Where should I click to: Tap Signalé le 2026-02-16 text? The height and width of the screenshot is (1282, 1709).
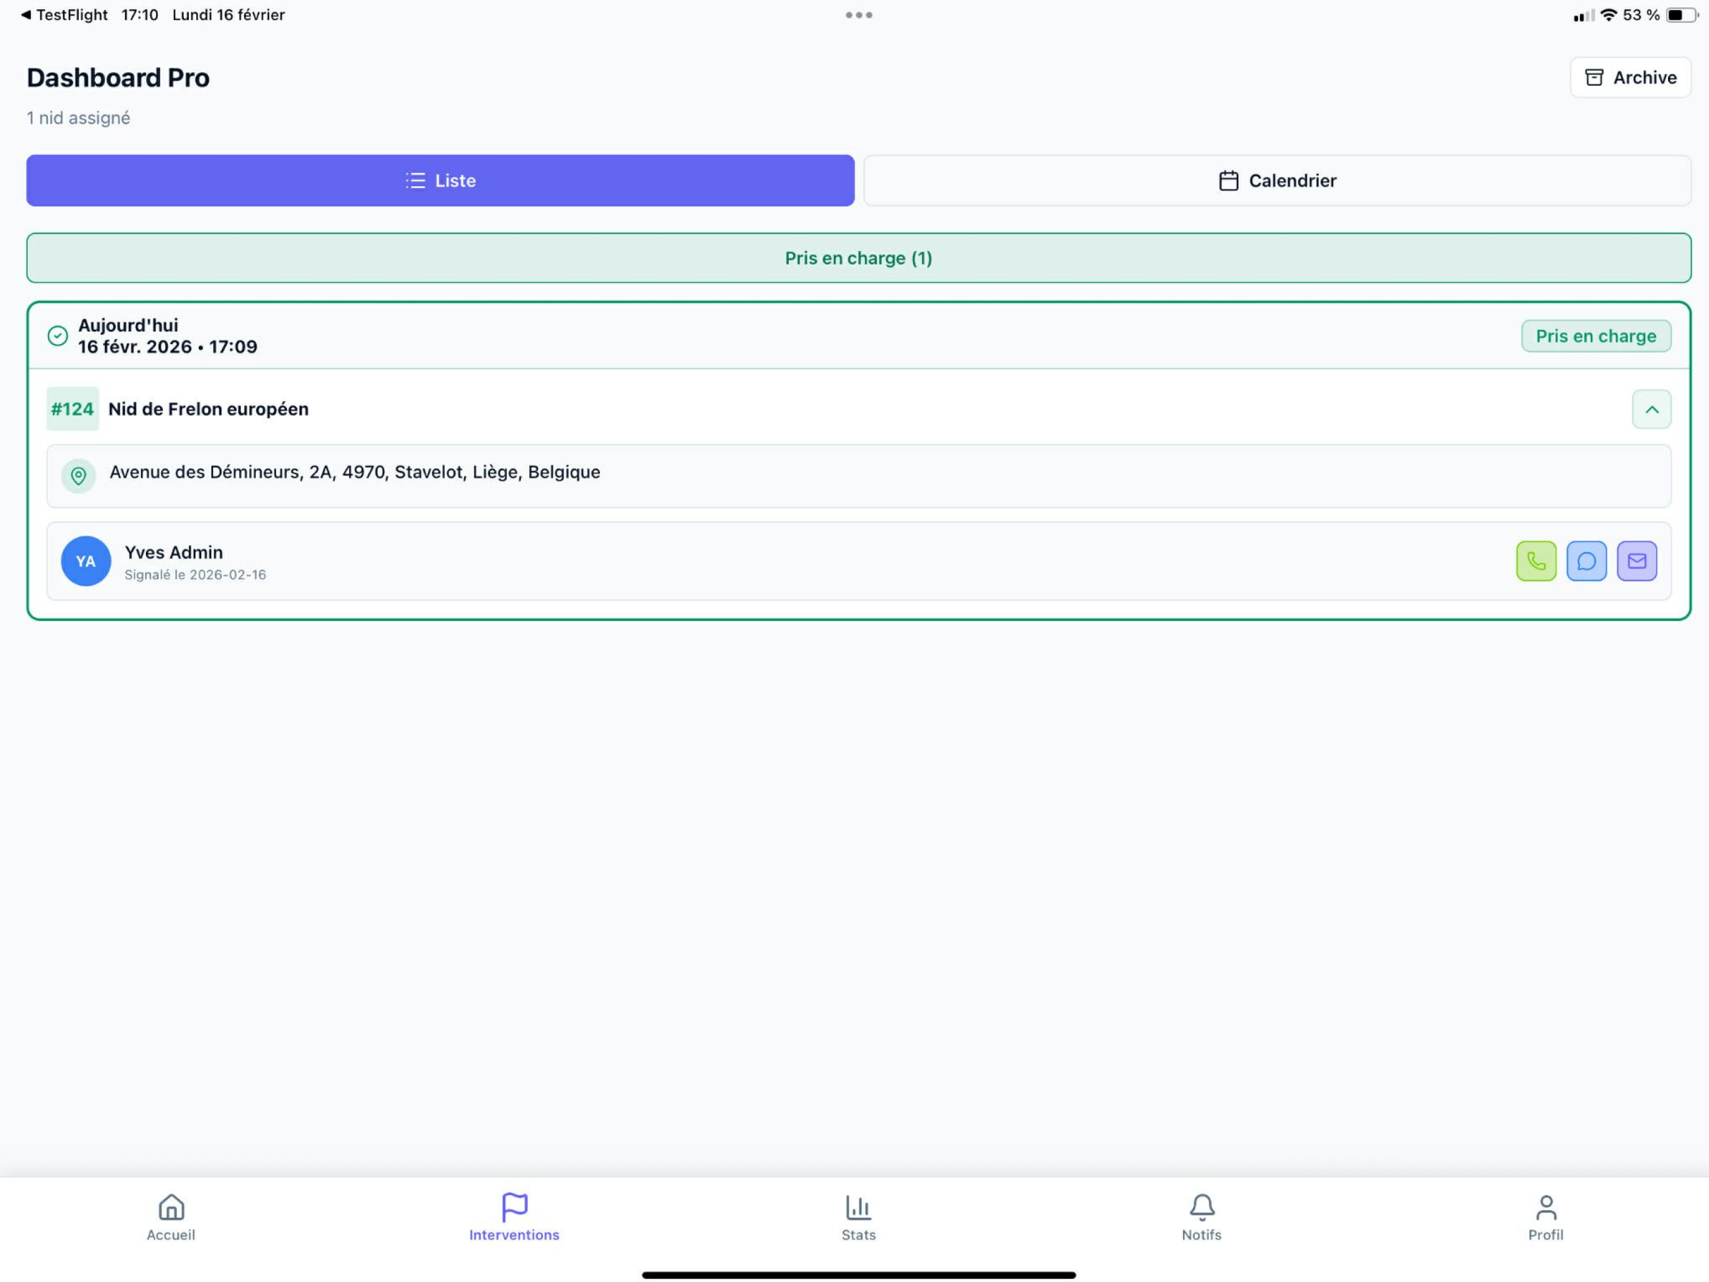pyautogui.click(x=195, y=575)
